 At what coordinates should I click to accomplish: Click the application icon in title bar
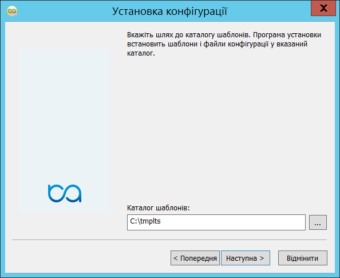click(x=12, y=11)
